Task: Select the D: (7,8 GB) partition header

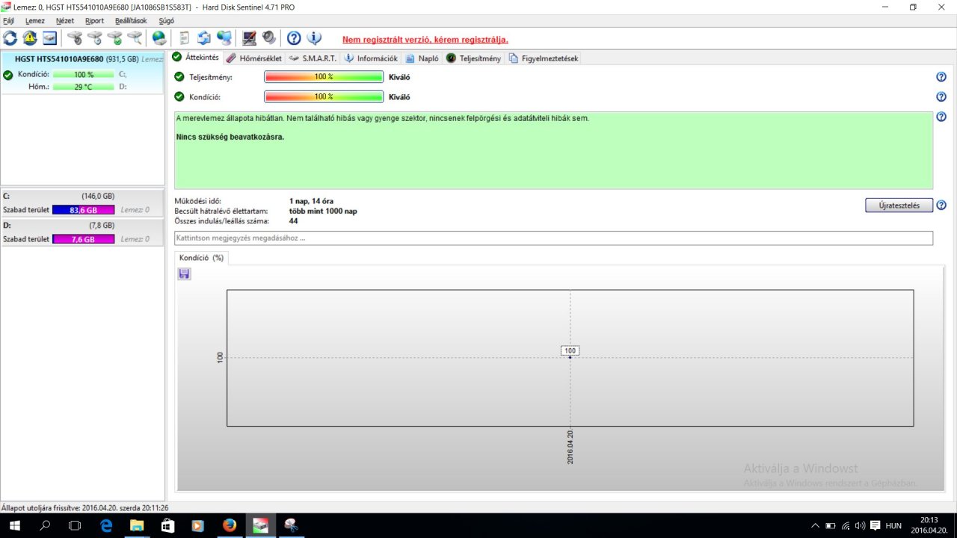Action: 82,225
